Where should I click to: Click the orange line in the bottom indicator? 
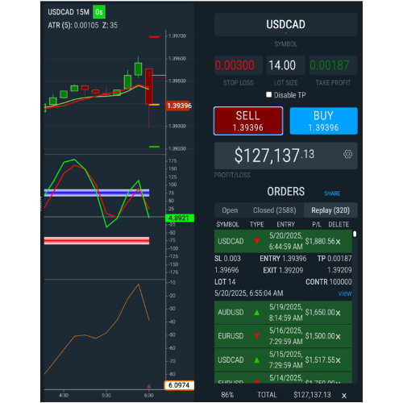tap(118, 320)
